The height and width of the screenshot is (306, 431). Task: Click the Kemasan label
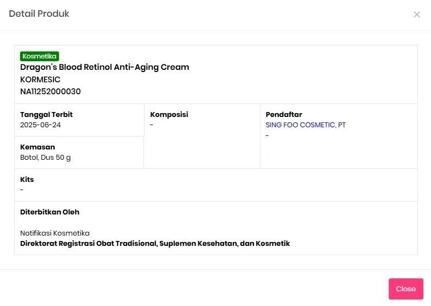pos(37,147)
